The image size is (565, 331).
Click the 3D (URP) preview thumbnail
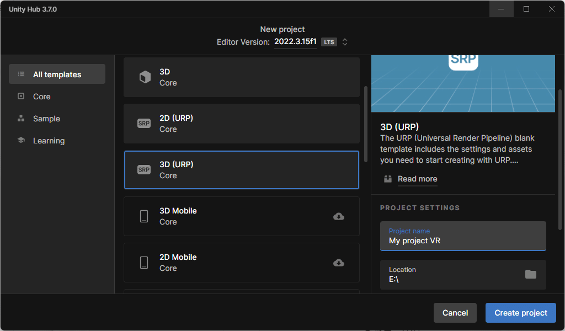pyautogui.click(x=463, y=83)
